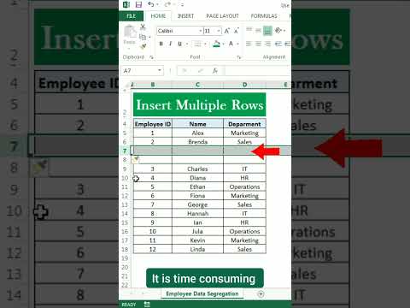Switch to the INSERT ribbon tab
The width and height of the screenshot is (410, 308).
(185, 16)
